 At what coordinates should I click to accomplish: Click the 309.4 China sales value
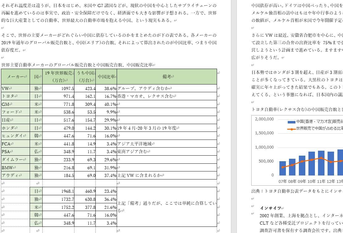coord(90,104)
